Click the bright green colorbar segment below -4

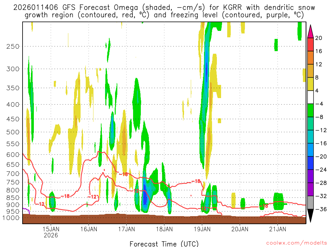(x=310, y=110)
